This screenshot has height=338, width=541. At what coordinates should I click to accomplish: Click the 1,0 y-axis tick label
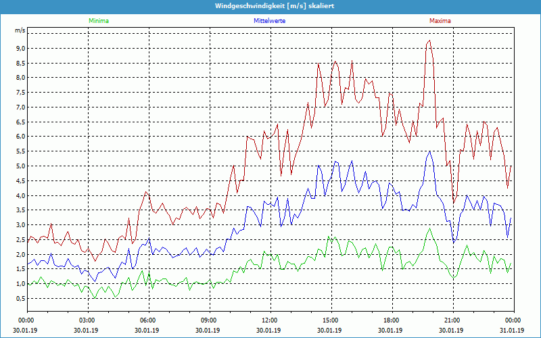pyautogui.click(x=20, y=284)
